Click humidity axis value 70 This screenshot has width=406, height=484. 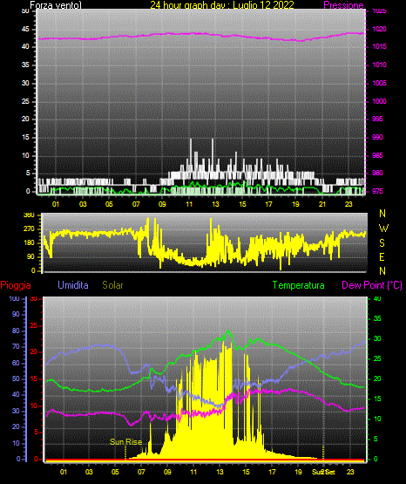click(x=16, y=346)
